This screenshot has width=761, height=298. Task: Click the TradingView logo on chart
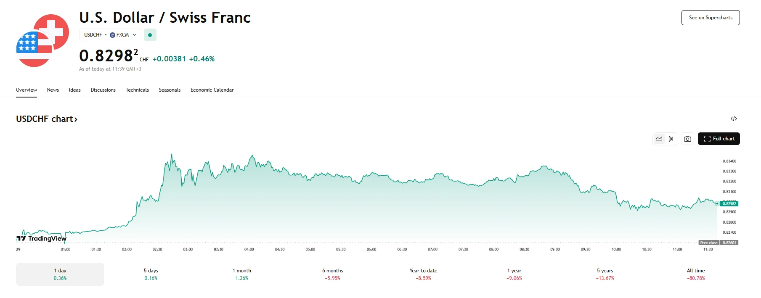coord(42,239)
